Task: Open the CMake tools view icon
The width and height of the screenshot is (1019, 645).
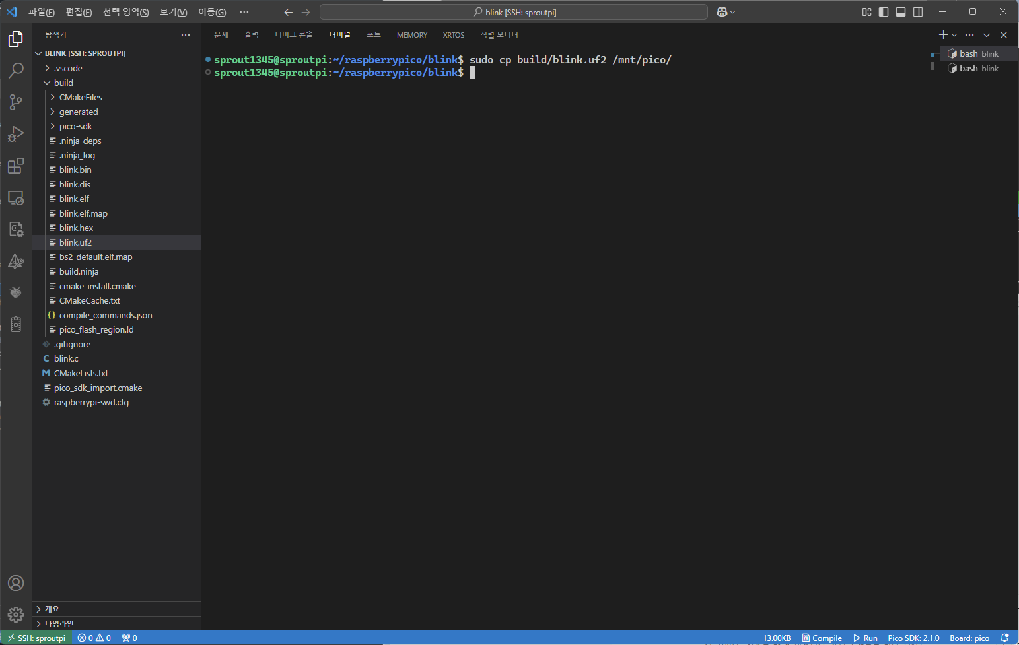Action: point(16,261)
